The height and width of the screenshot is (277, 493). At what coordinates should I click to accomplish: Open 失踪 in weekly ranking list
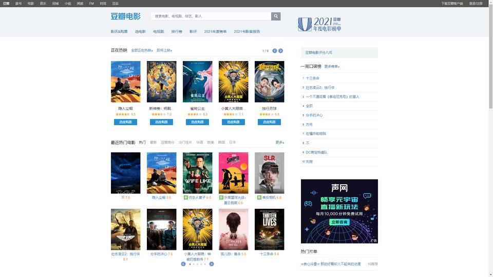(309, 162)
